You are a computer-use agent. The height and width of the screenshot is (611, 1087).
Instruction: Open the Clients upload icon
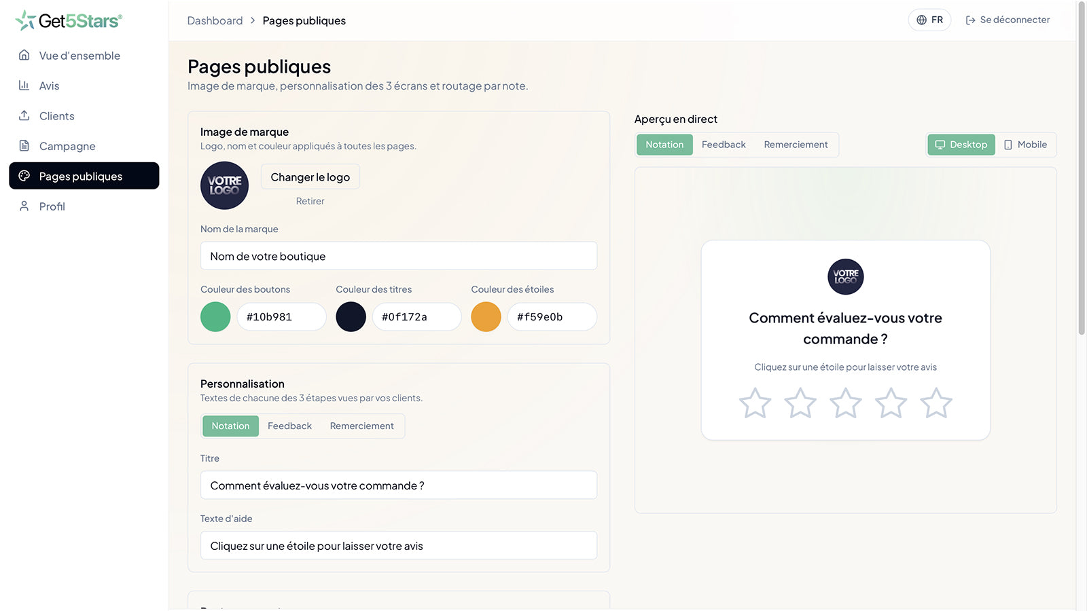click(x=24, y=115)
